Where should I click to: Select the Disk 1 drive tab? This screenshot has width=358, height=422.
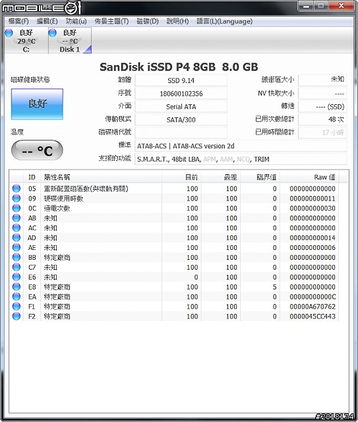[70, 41]
